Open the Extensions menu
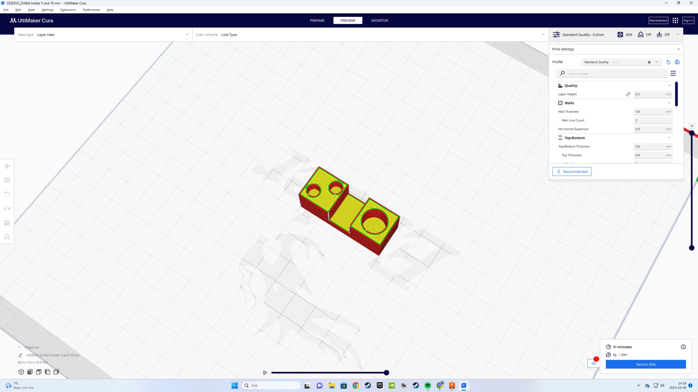Screen dimensions: 698x392 [68, 10]
